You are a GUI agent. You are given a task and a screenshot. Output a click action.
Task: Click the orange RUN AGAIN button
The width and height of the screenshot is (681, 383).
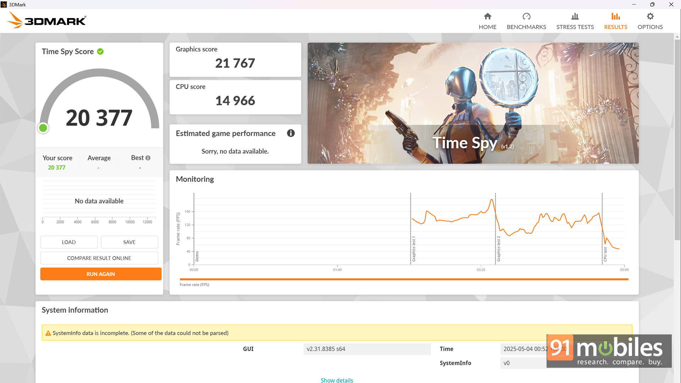tap(101, 274)
